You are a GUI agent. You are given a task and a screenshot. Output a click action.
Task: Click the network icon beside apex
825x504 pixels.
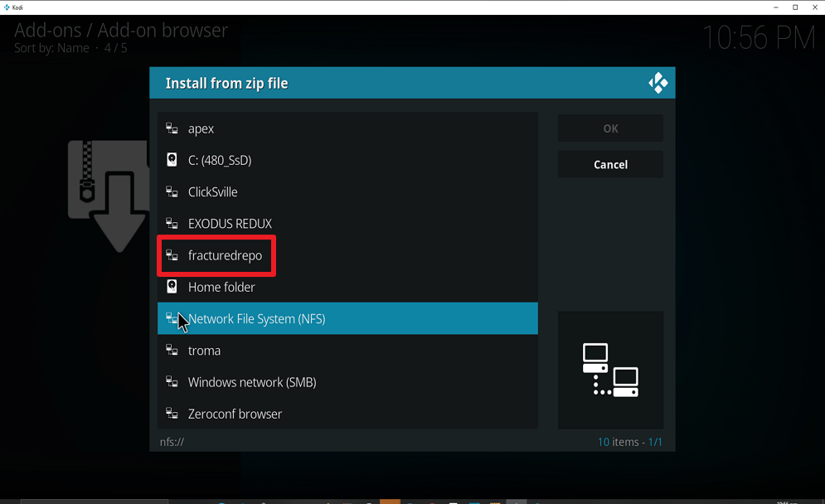click(x=172, y=128)
